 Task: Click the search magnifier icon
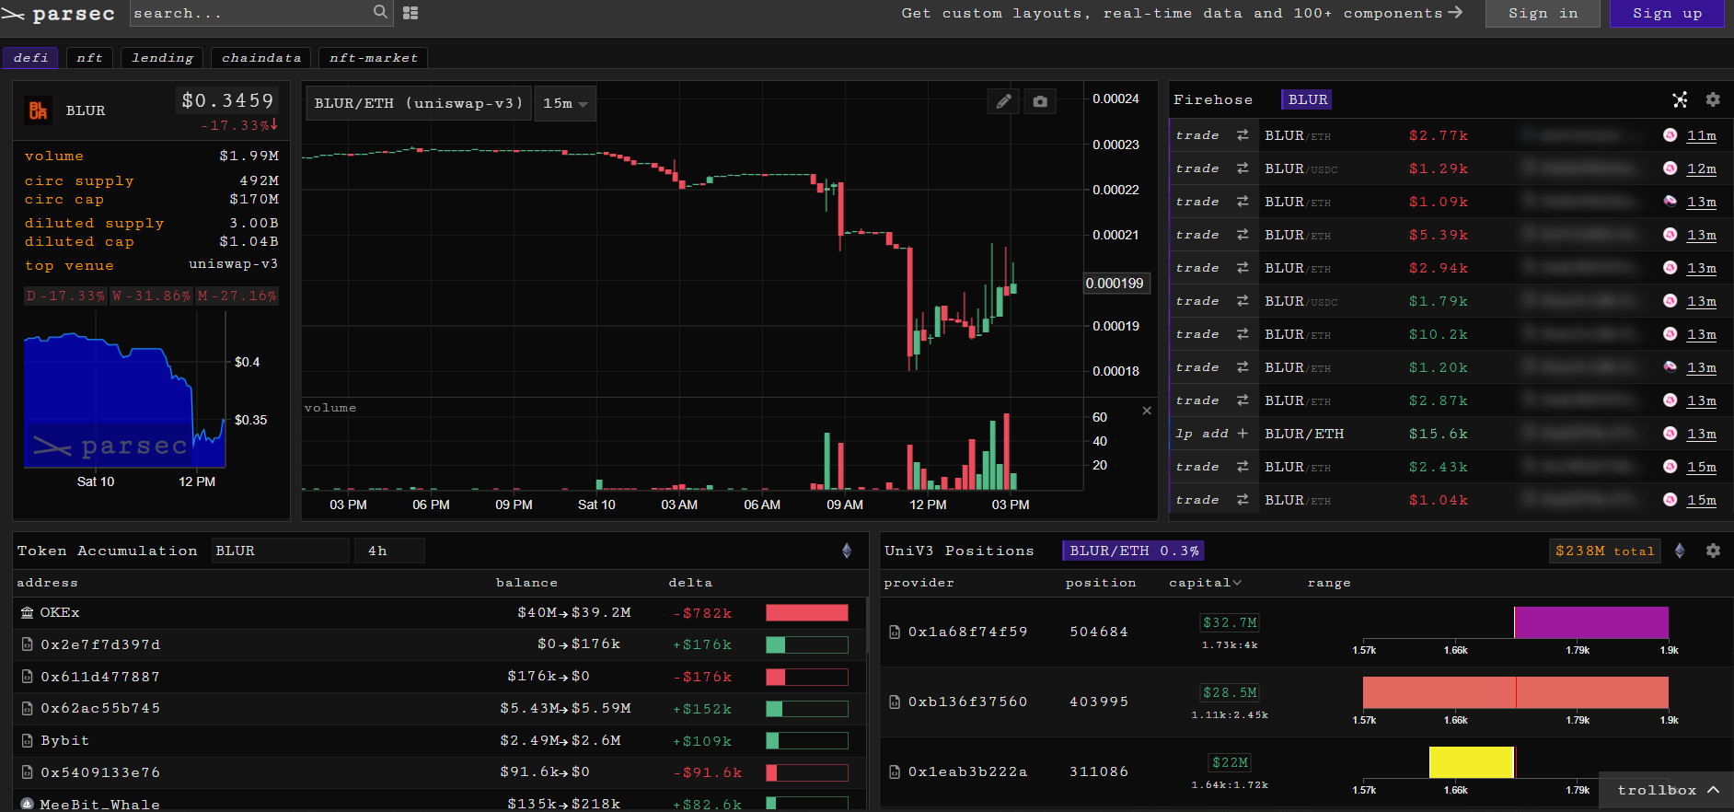point(380,12)
